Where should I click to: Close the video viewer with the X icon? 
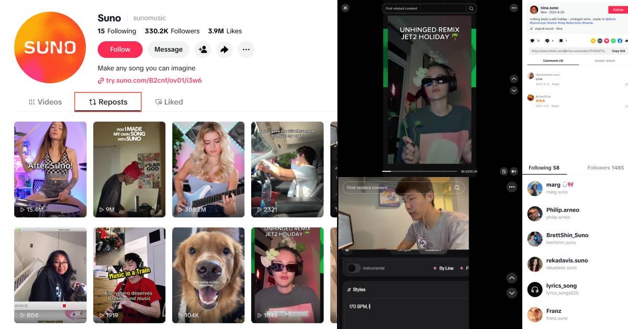[x=345, y=8]
